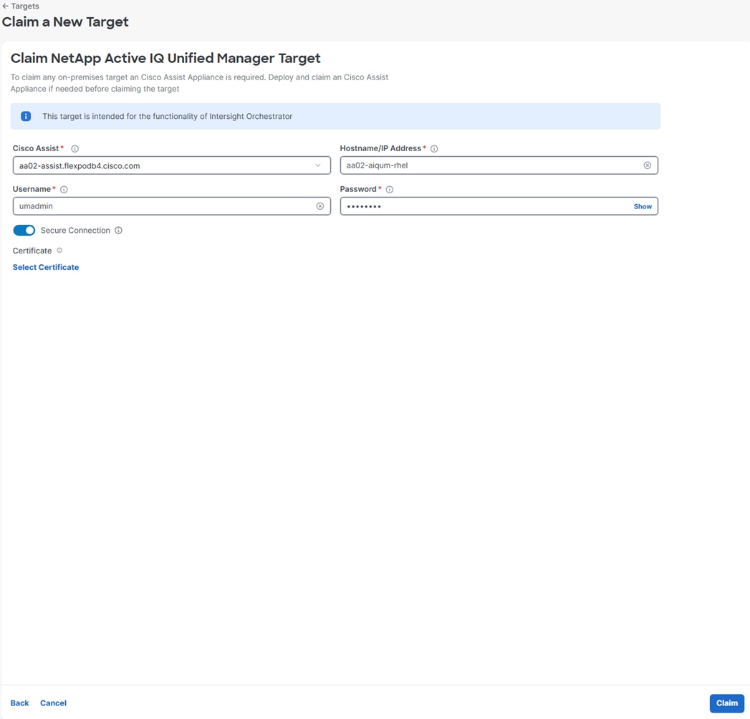
Task: Click the Claim button
Action: point(726,703)
